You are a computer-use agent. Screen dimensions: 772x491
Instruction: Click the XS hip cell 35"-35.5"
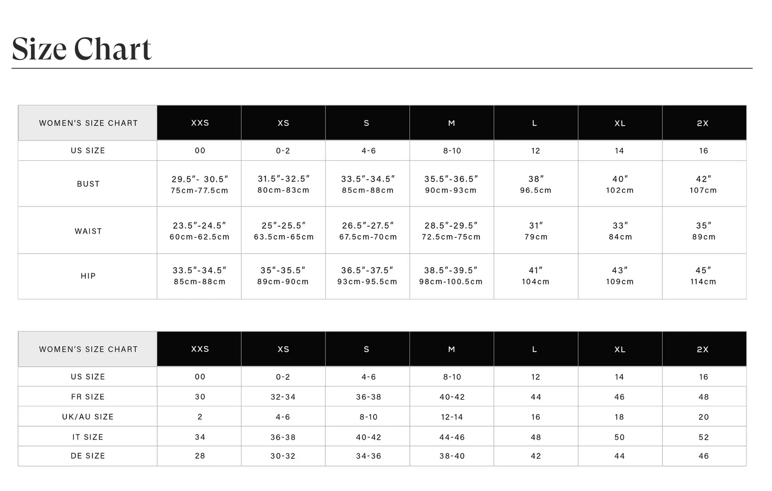point(283,276)
